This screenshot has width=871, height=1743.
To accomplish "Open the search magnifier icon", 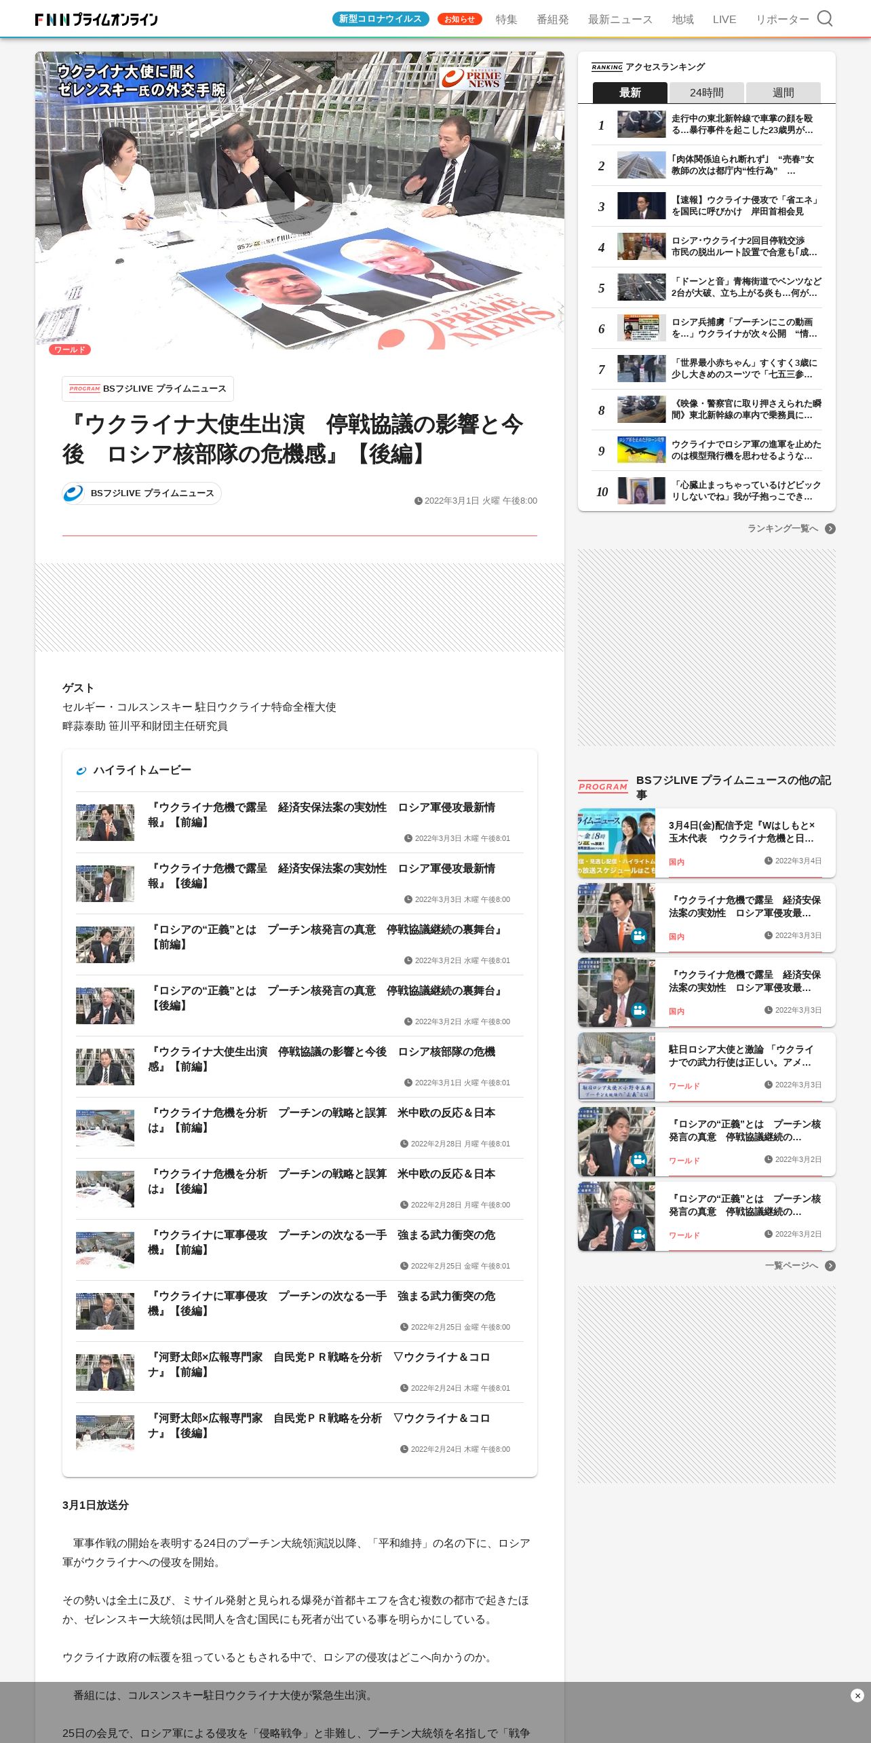I will (825, 18).
